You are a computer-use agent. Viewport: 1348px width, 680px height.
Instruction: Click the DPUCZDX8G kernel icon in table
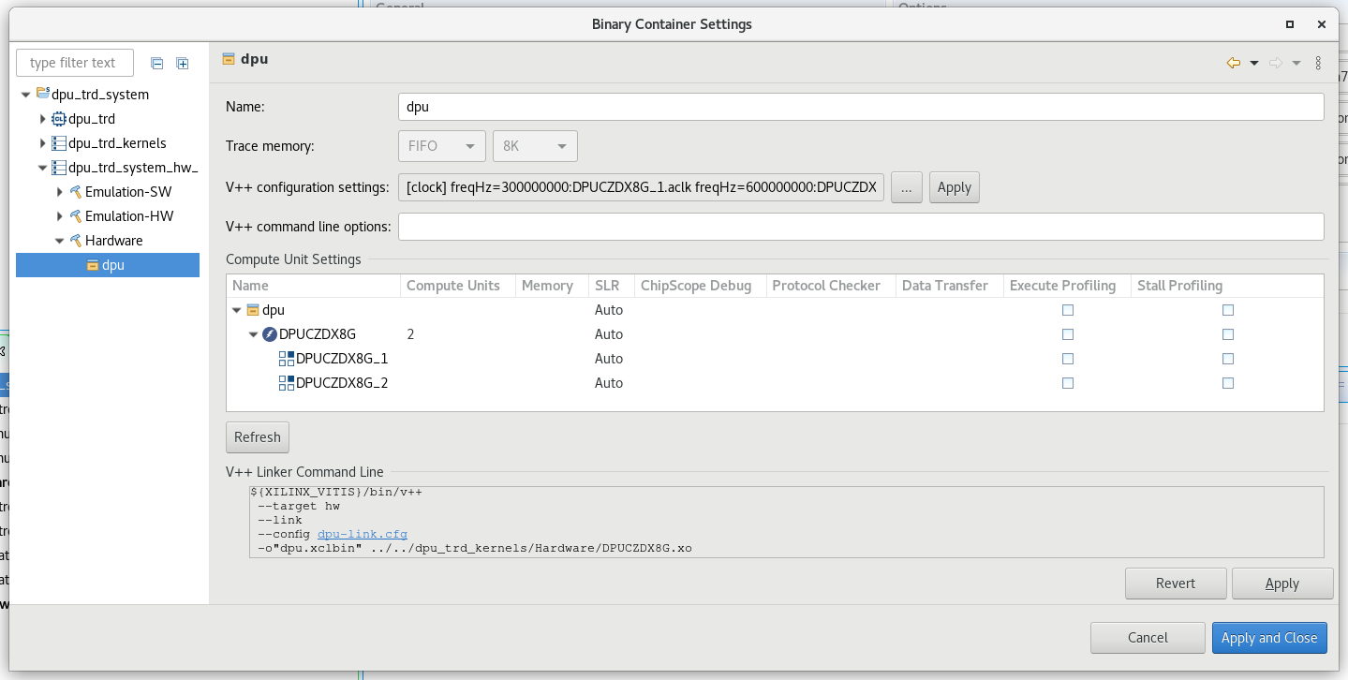270,334
